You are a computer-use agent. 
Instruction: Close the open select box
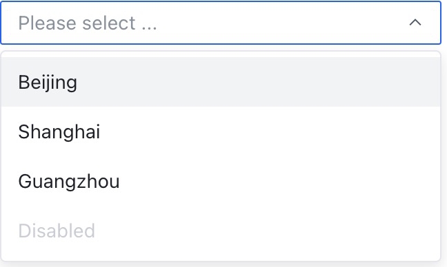point(415,23)
